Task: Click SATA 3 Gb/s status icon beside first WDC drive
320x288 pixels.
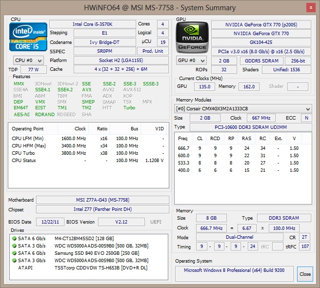Action: coord(14,246)
